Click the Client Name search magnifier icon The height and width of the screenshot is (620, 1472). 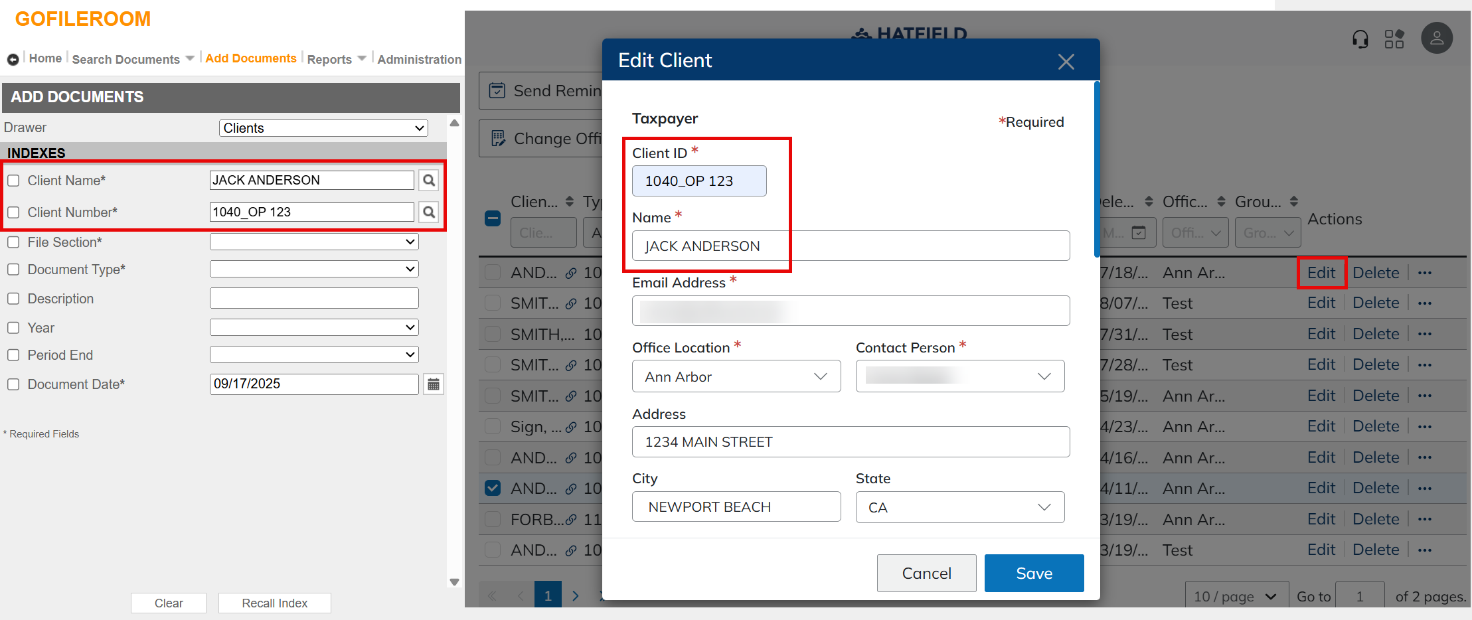[x=429, y=180]
